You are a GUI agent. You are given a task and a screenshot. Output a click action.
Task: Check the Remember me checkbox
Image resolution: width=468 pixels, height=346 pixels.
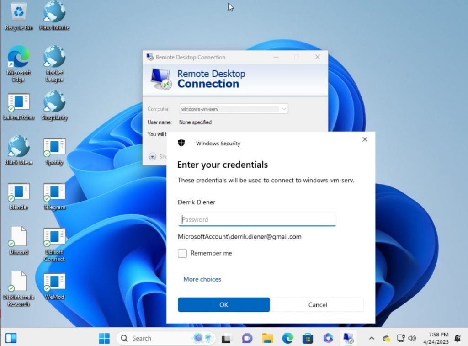pos(182,253)
